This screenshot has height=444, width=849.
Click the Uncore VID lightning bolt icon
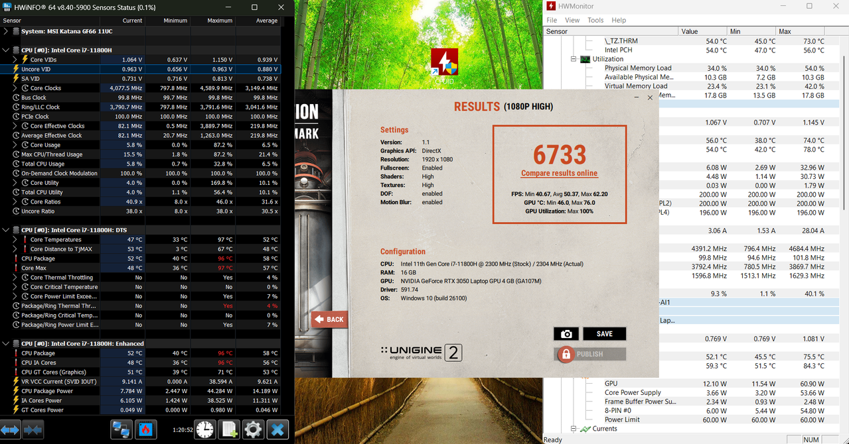click(16, 69)
